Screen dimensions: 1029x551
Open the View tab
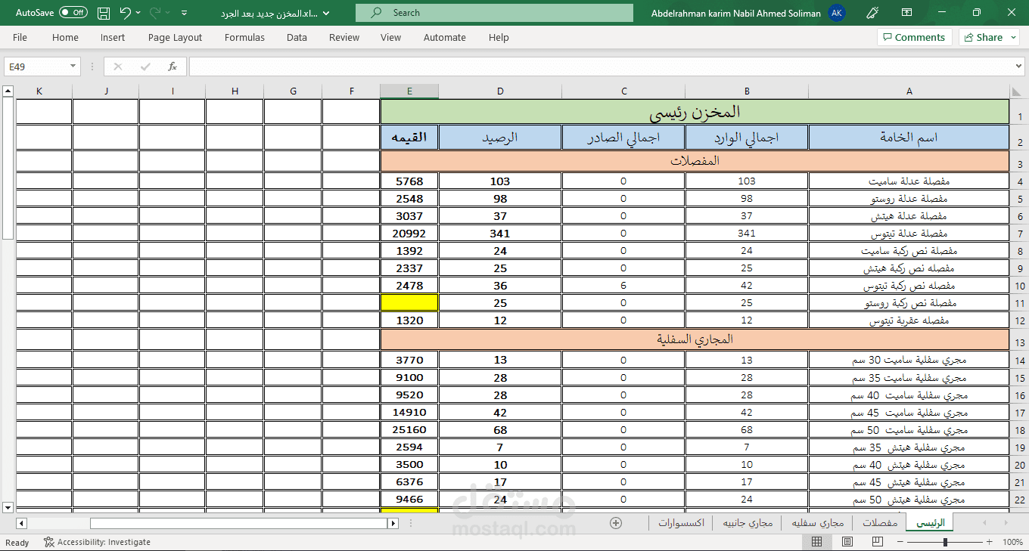390,37
